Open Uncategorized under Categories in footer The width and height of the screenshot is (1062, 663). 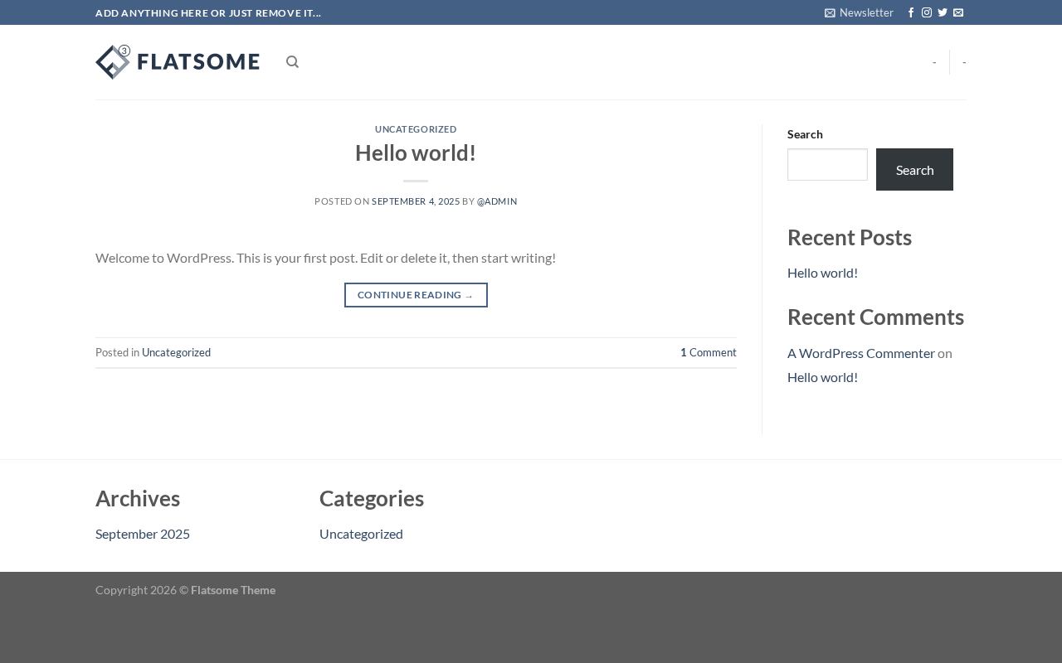click(x=361, y=534)
